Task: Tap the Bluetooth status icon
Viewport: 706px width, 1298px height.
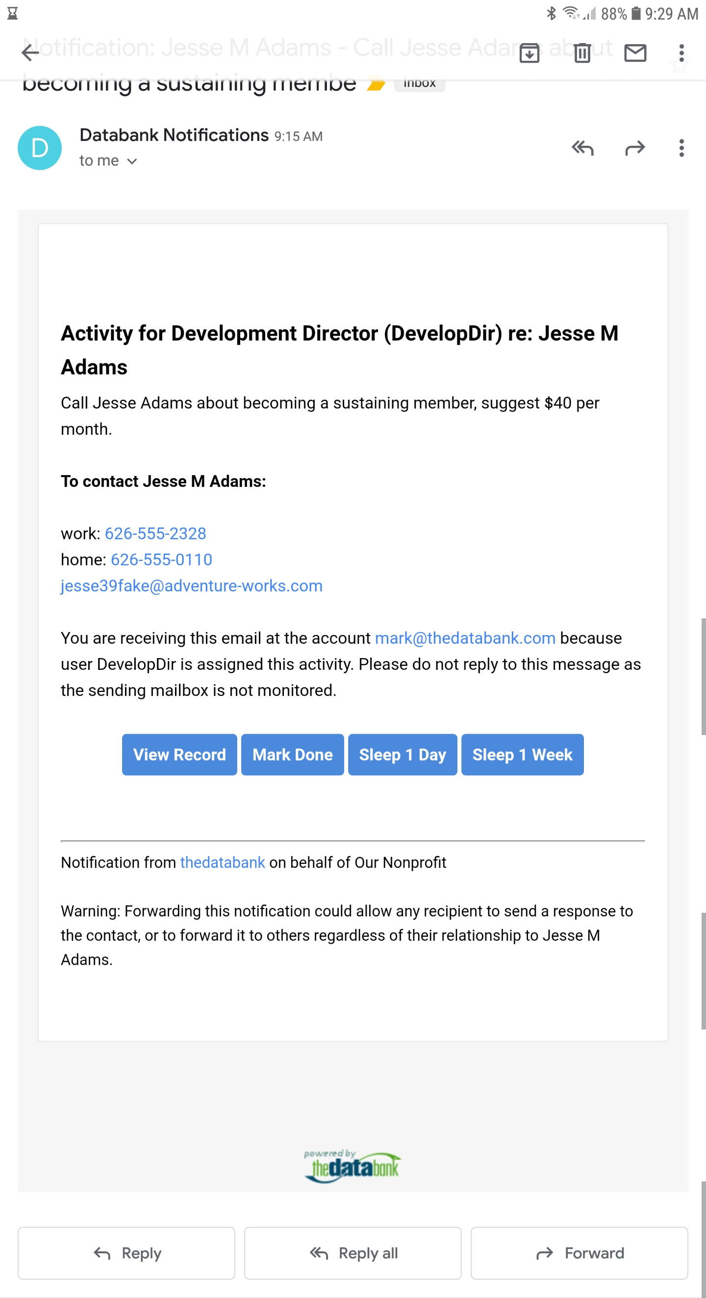Action: click(552, 13)
